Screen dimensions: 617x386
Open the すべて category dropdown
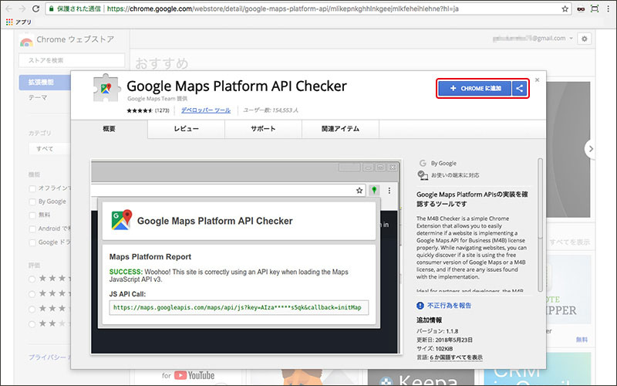pos(49,149)
